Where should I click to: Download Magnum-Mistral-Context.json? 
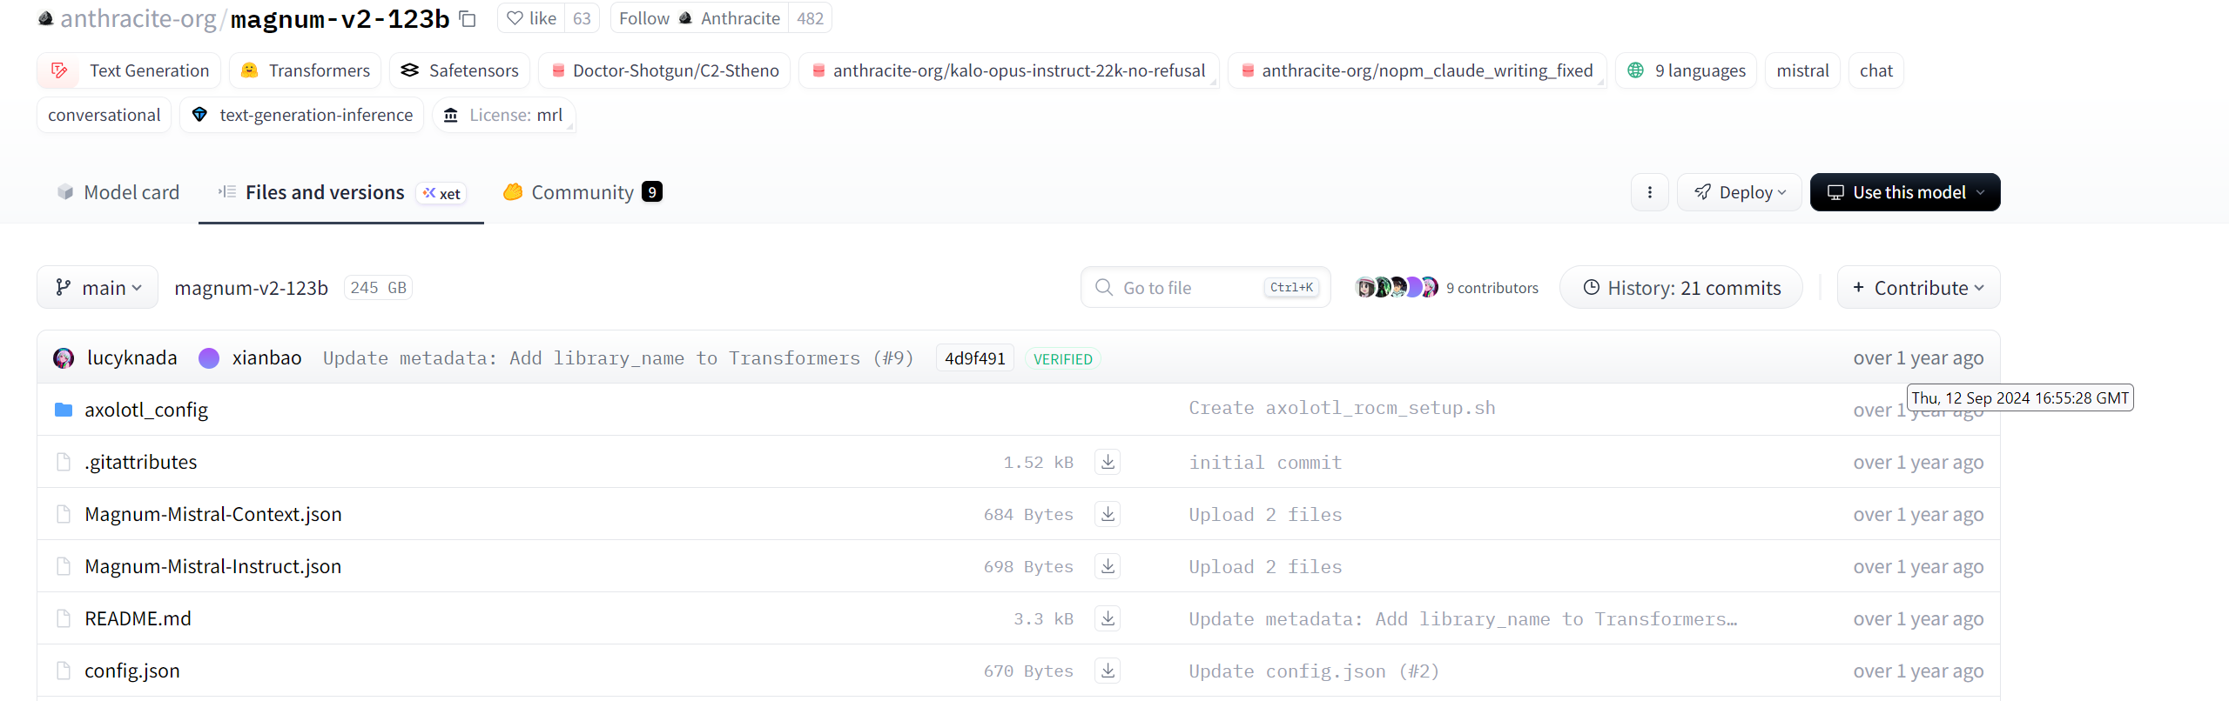click(x=1108, y=514)
